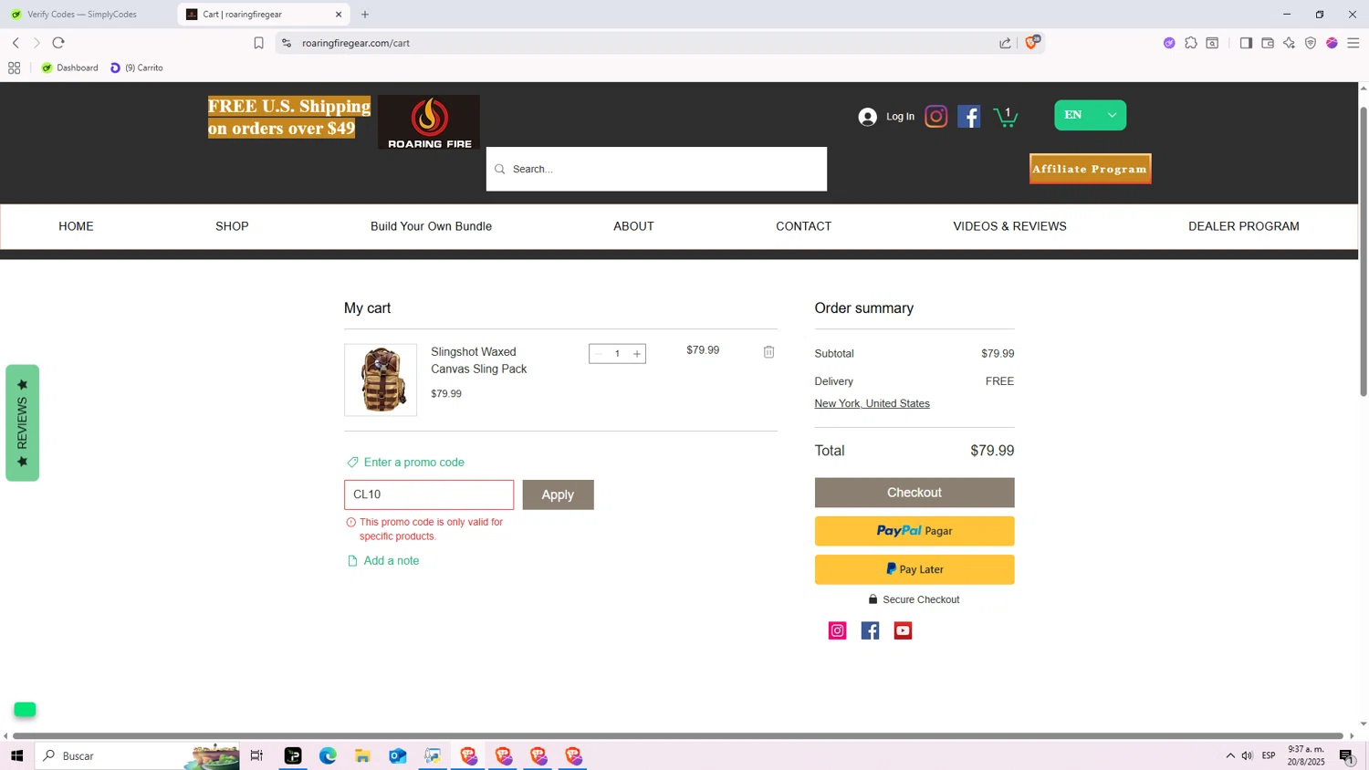This screenshot has height=770, width=1369.
Task: Open VIDEOS & REVIEWS menu item
Action: pyautogui.click(x=1009, y=226)
